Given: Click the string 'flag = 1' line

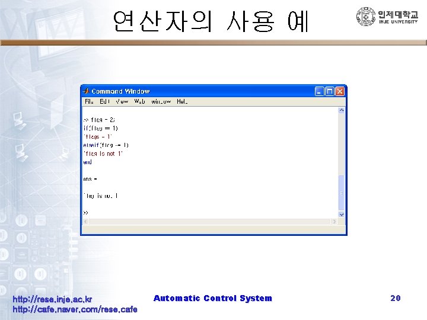Looking at the screenshot, I should (x=97, y=137).
